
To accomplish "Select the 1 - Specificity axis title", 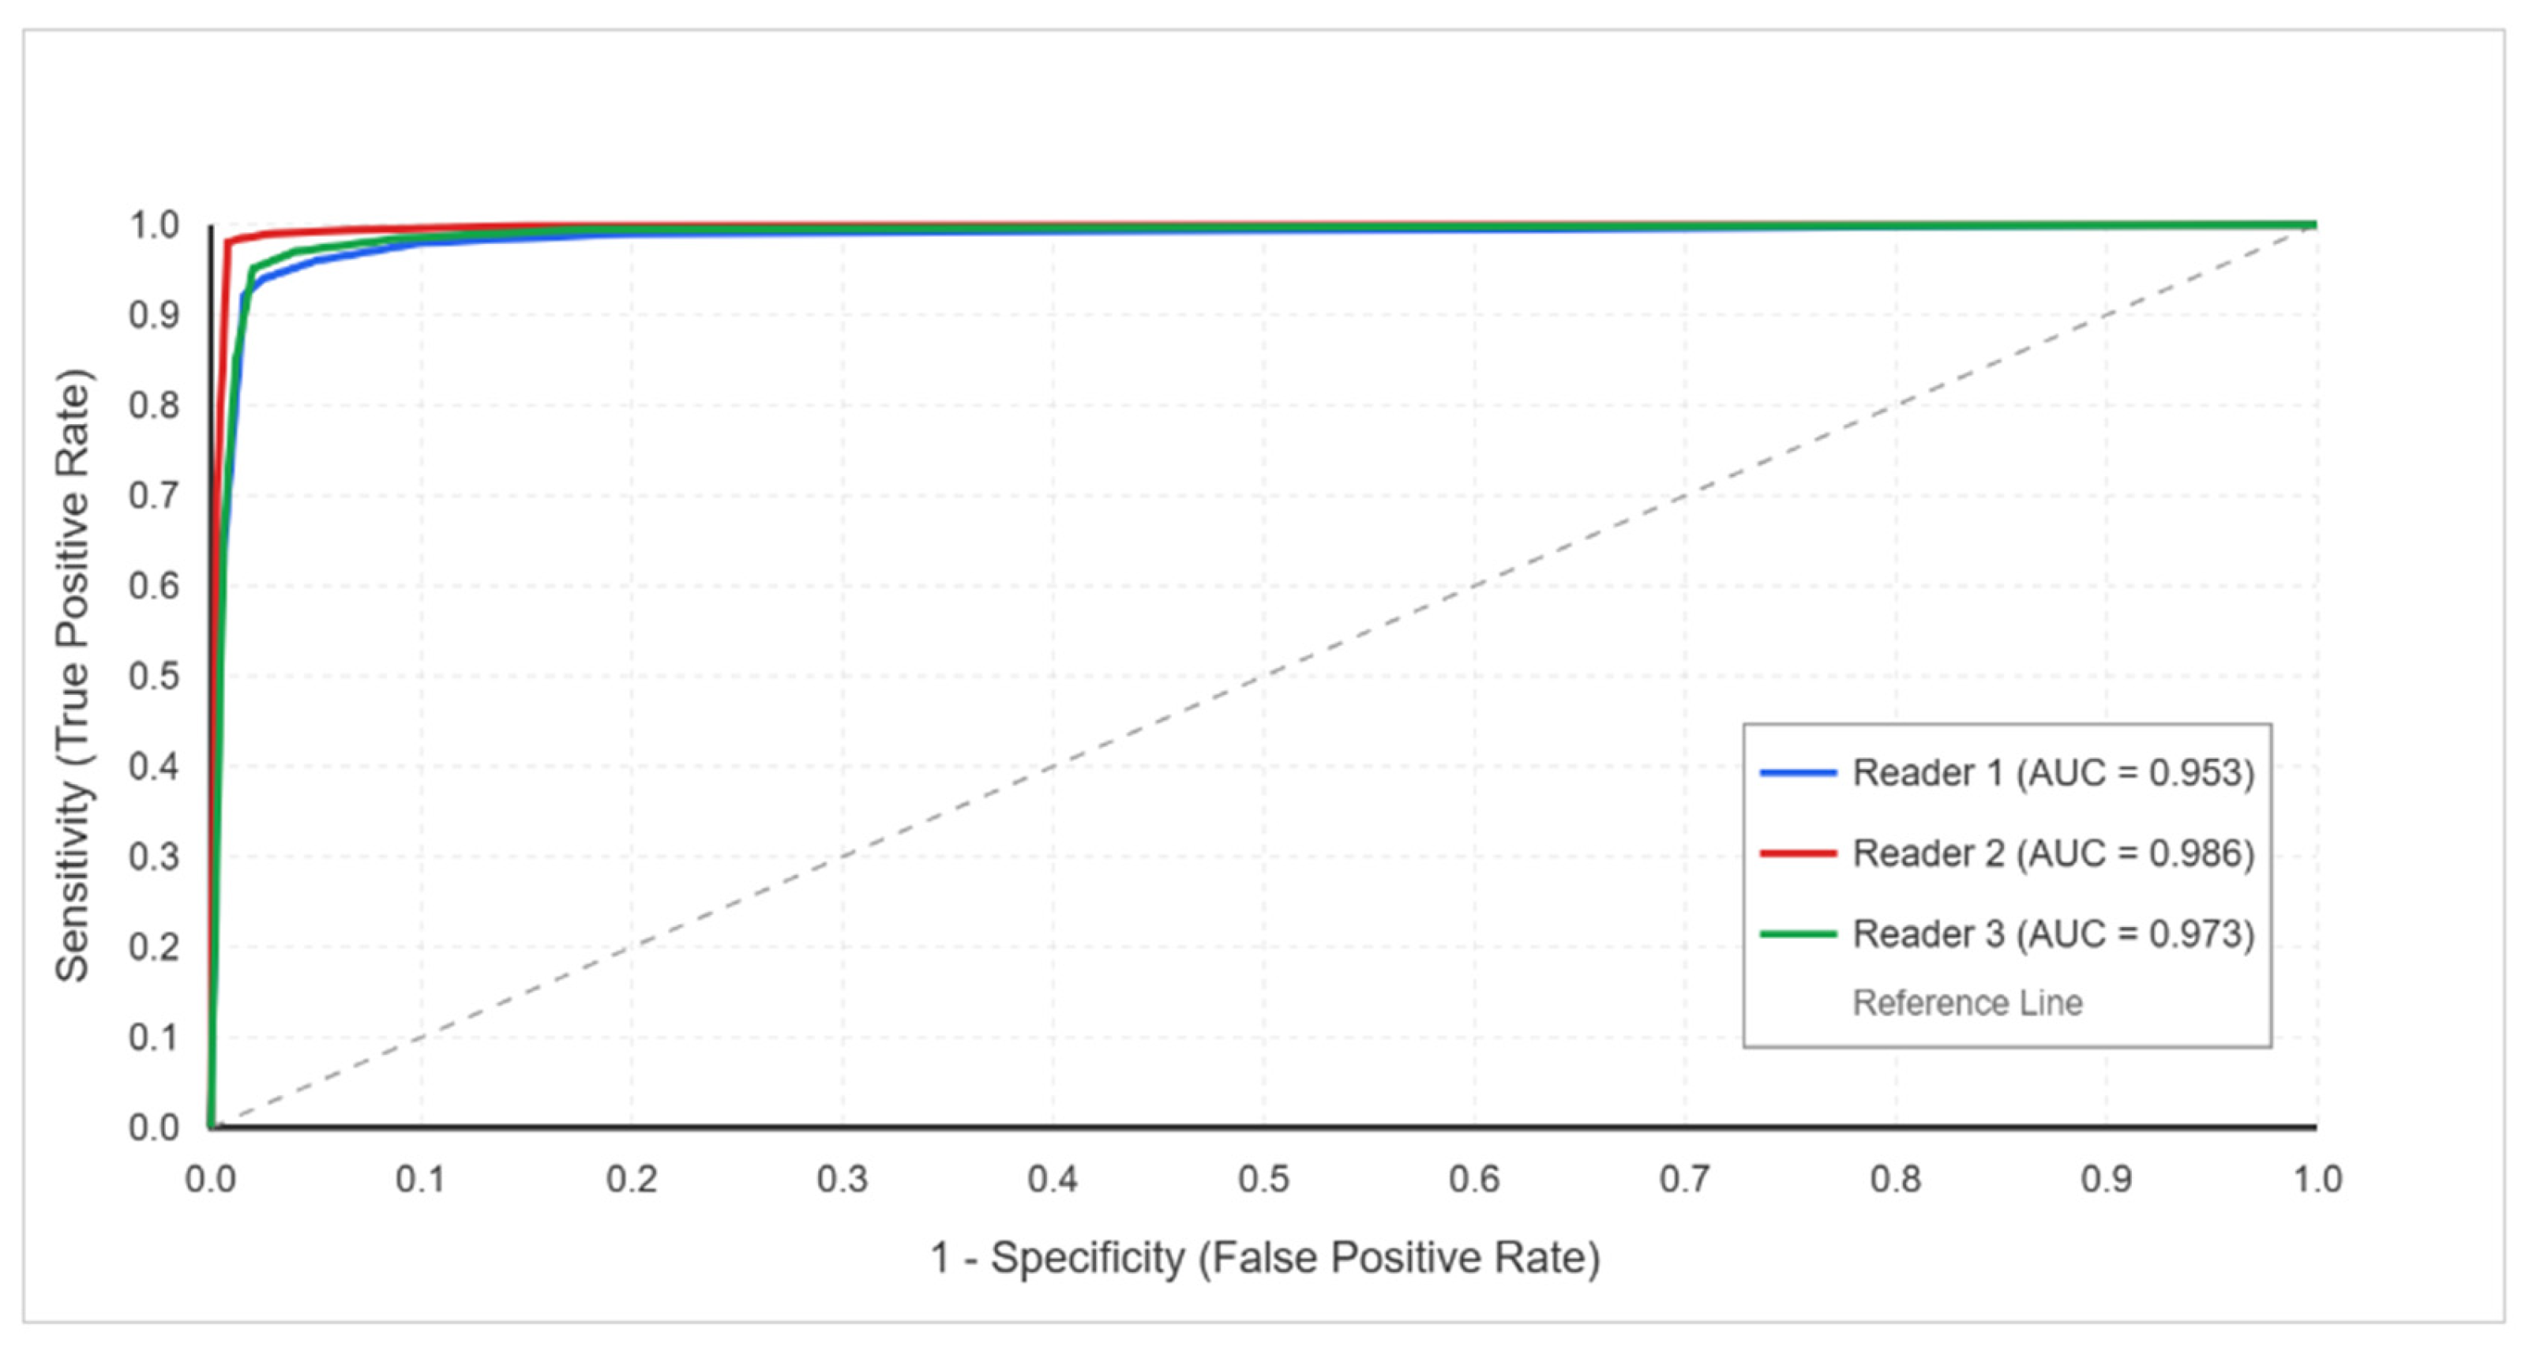I will point(1265,1258).
